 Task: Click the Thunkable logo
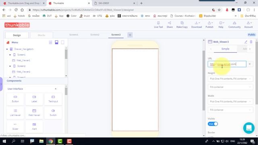pos(17,25)
